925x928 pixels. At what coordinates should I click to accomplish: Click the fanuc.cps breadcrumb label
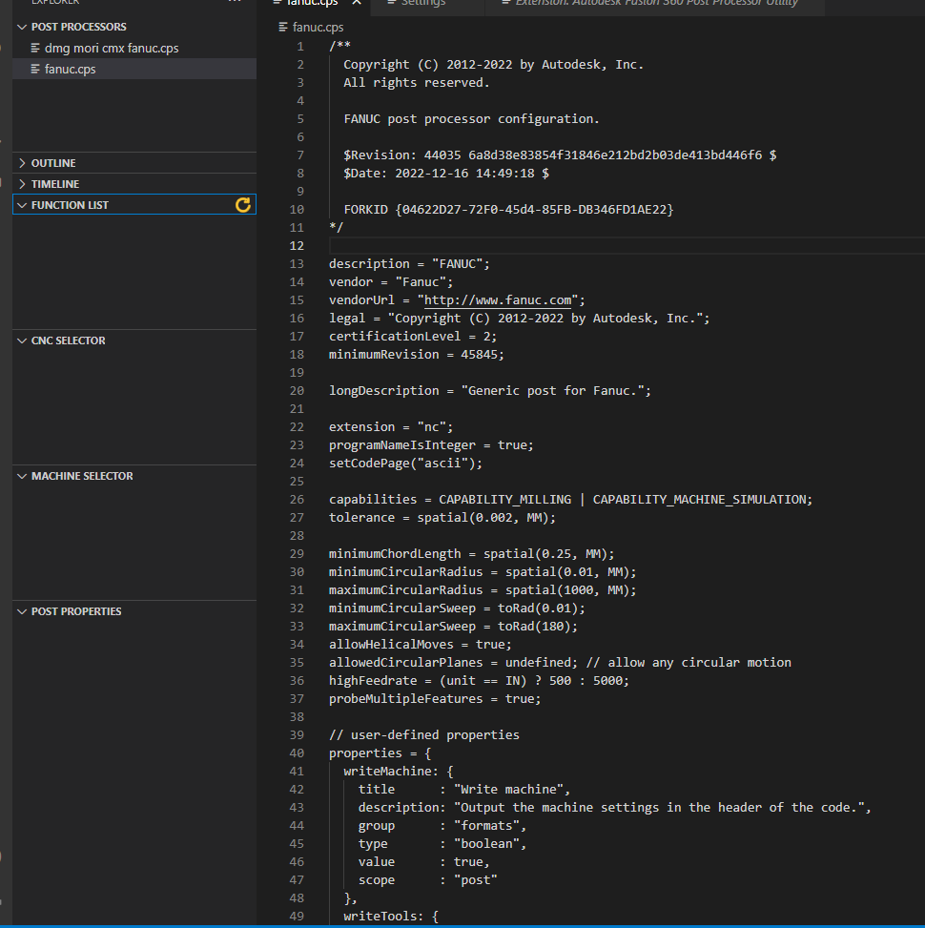(x=318, y=28)
